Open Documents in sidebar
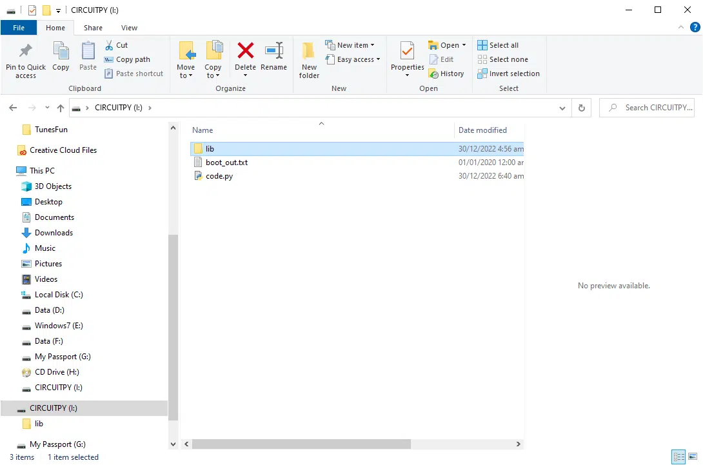703x465 pixels. tap(54, 217)
